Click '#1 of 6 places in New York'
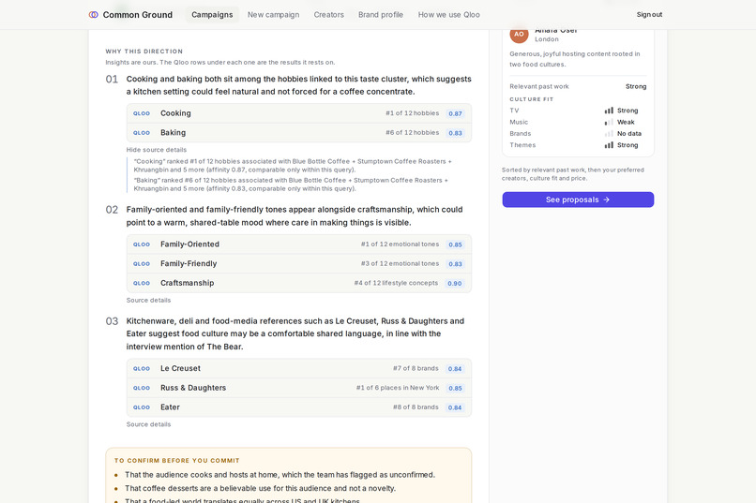Viewport: 756px width, 503px height. click(x=398, y=388)
